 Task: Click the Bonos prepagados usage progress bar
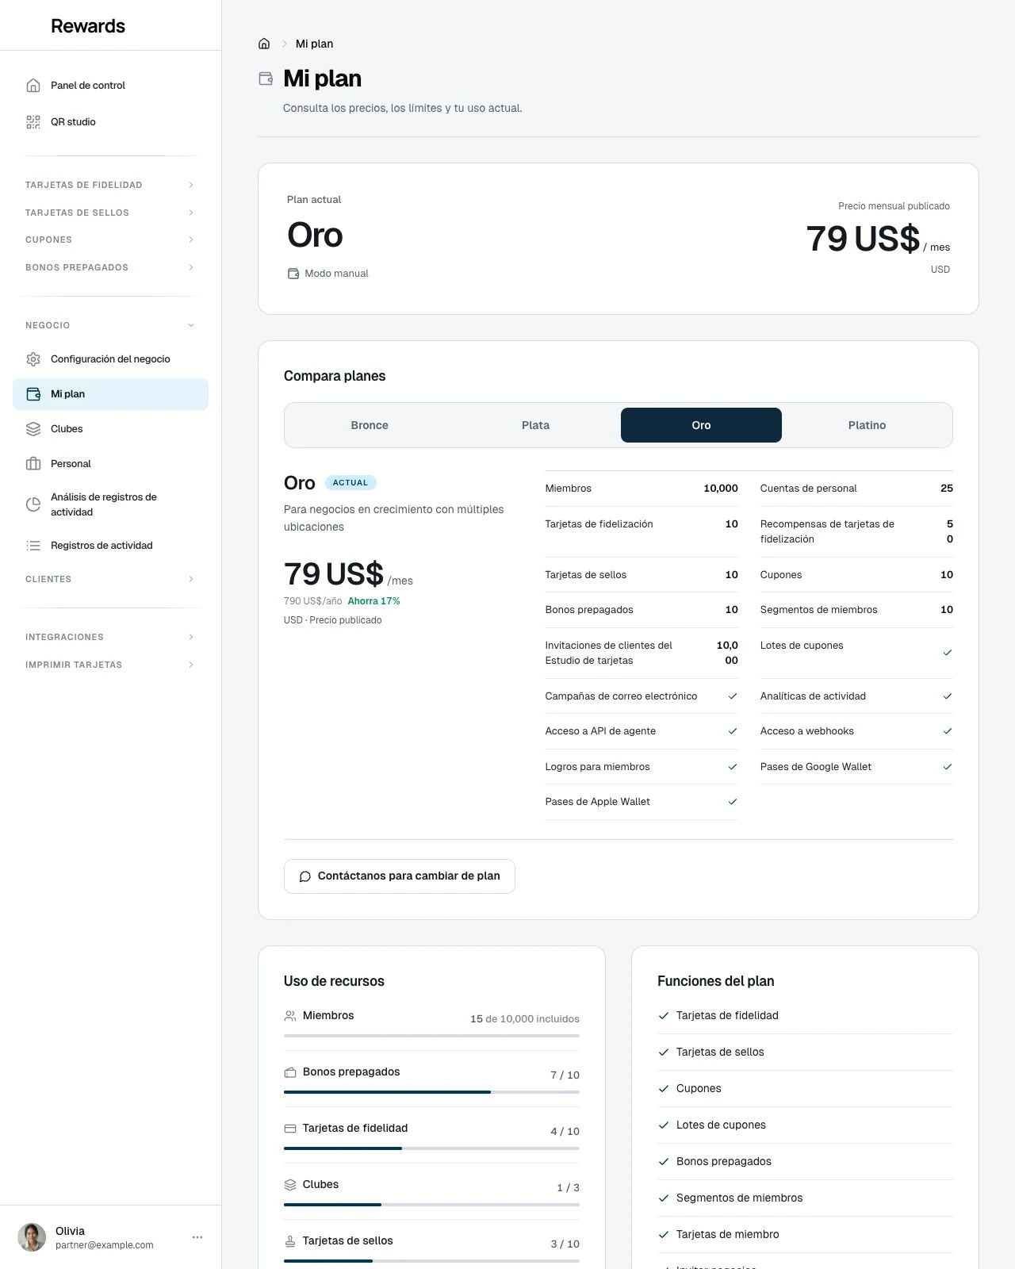pyautogui.click(x=431, y=1092)
